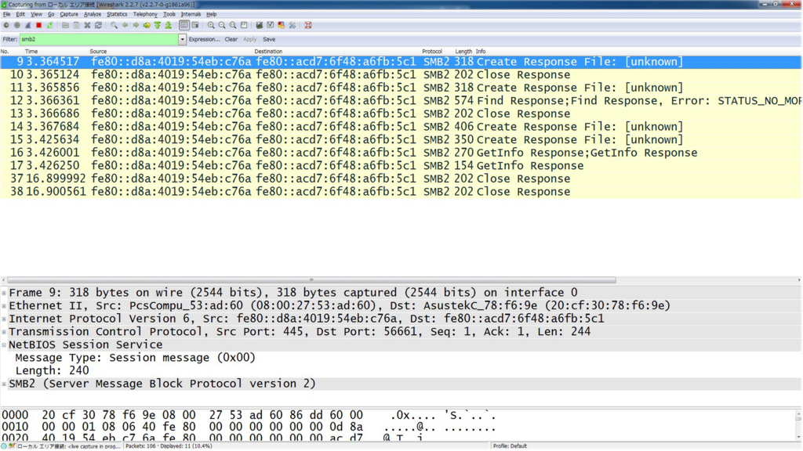
Task: Open Capture menu
Action: 69,14
